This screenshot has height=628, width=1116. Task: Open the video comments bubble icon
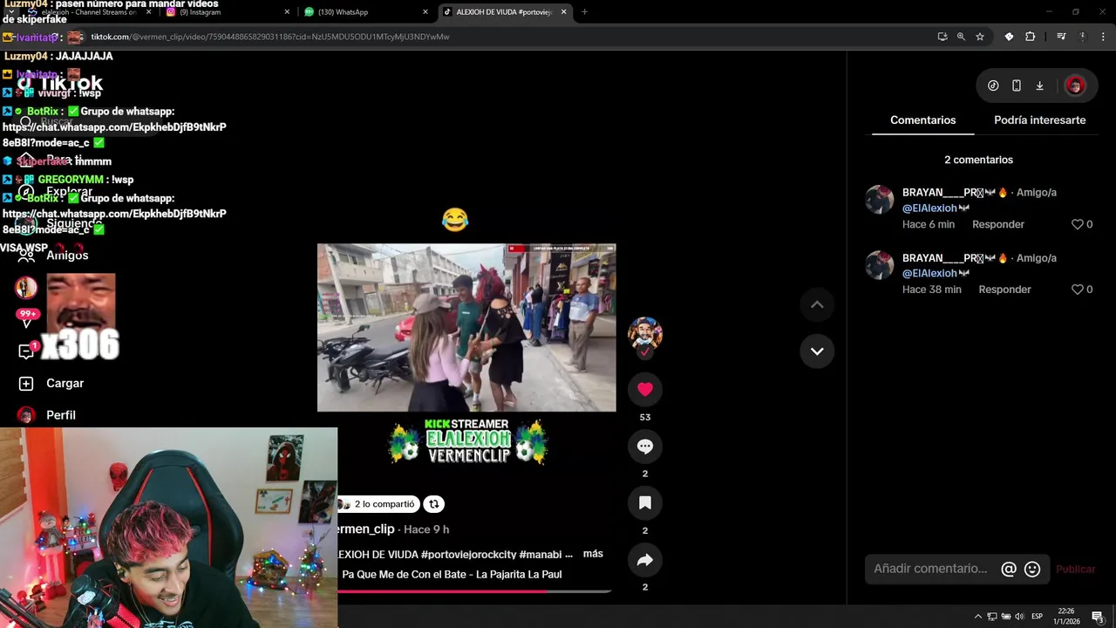[645, 447]
